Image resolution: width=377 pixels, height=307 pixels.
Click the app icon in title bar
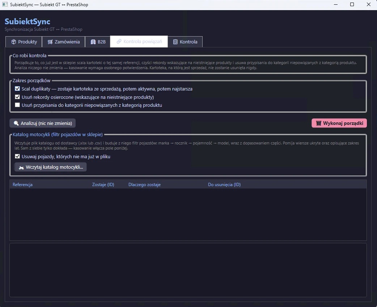(5, 5)
